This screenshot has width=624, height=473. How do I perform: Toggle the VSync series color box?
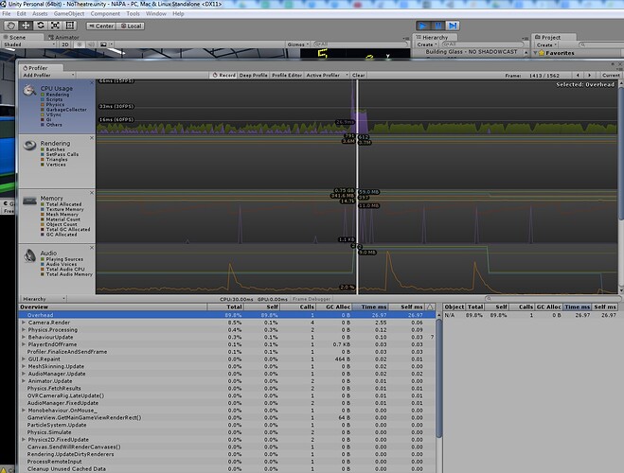[x=43, y=114]
